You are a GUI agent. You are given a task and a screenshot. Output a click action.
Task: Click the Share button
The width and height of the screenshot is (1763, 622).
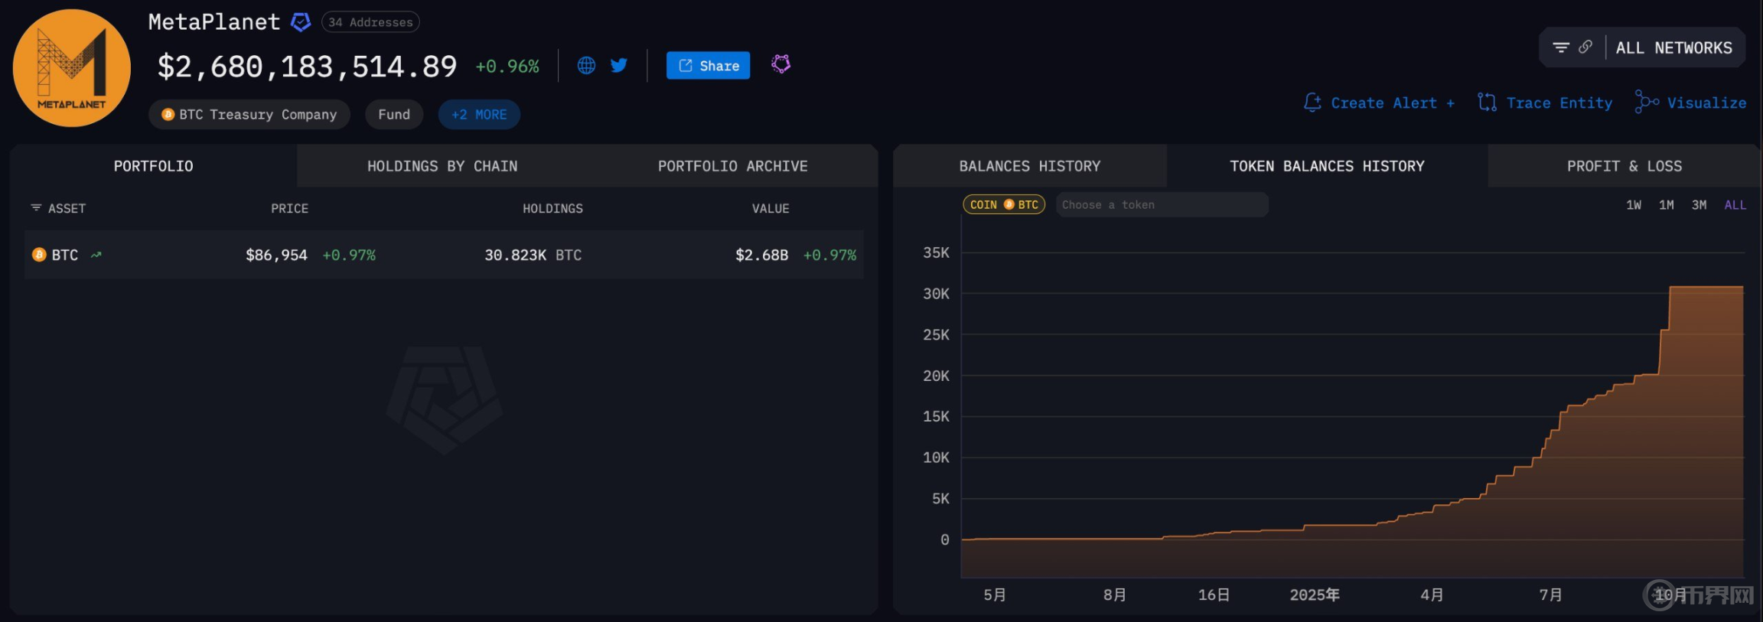[708, 66]
